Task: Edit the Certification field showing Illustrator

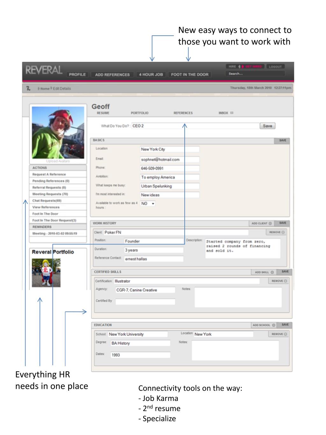Action: 187,281
